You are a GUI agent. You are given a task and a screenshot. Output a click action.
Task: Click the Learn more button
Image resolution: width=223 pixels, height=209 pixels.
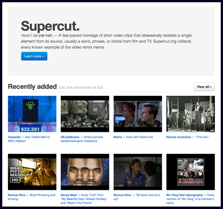pyautogui.click(x=34, y=56)
